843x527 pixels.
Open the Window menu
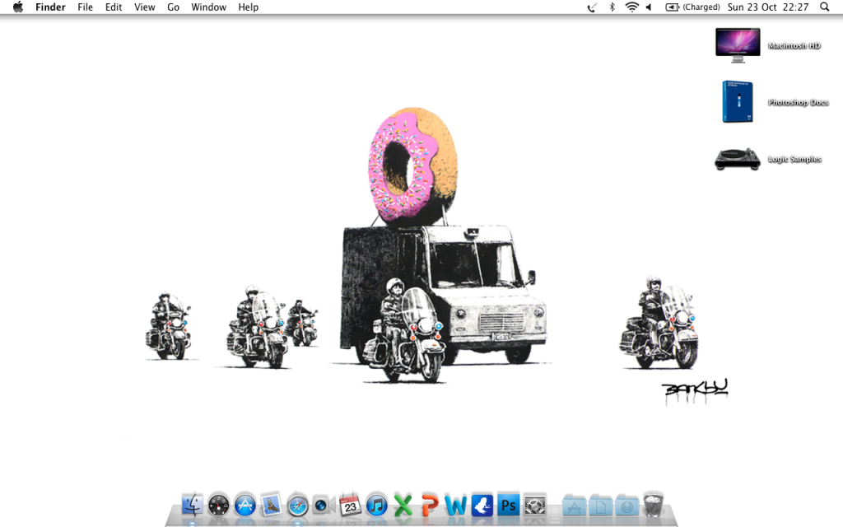coord(208,7)
